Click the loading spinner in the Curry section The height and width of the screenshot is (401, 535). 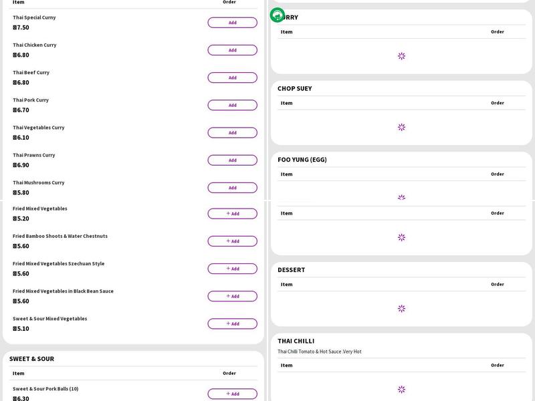pyautogui.click(x=401, y=56)
